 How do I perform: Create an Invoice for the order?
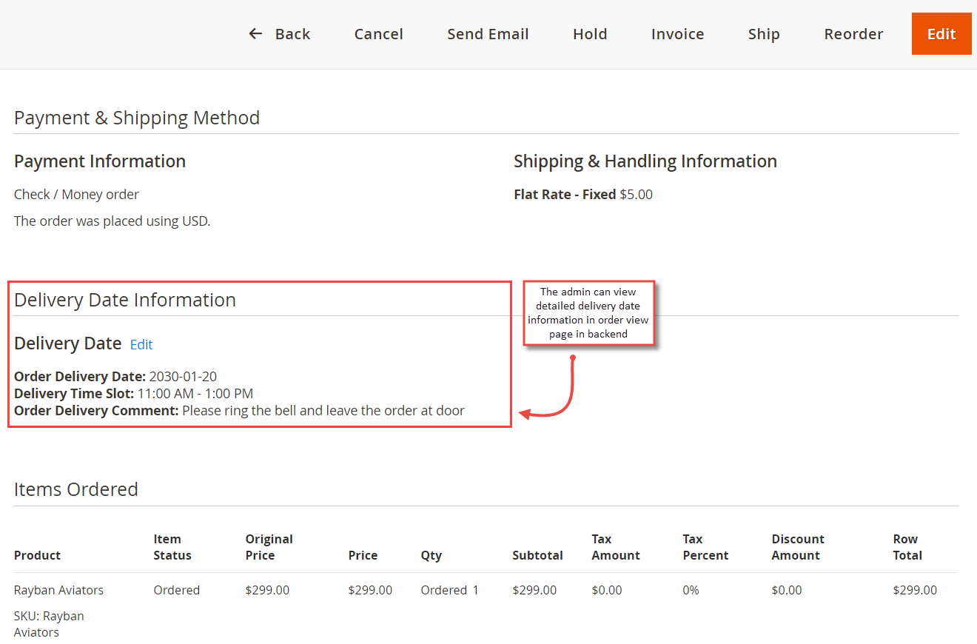[677, 33]
